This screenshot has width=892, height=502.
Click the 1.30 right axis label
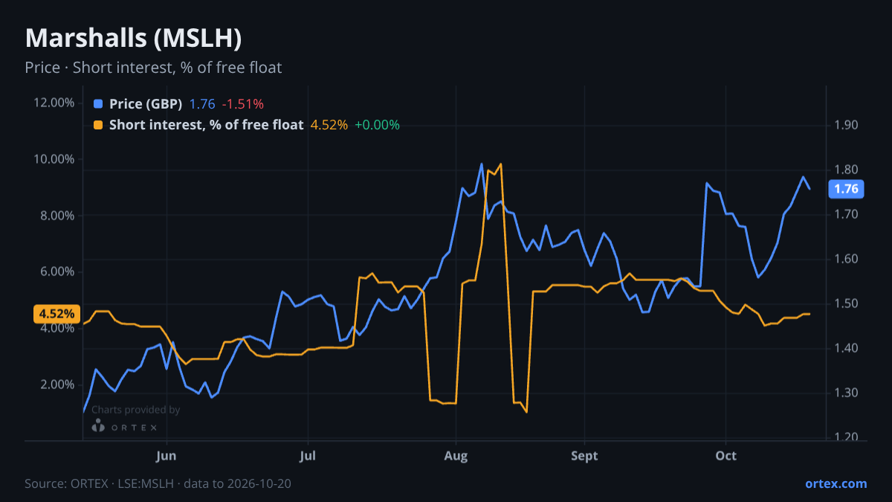(x=846, y=393)
